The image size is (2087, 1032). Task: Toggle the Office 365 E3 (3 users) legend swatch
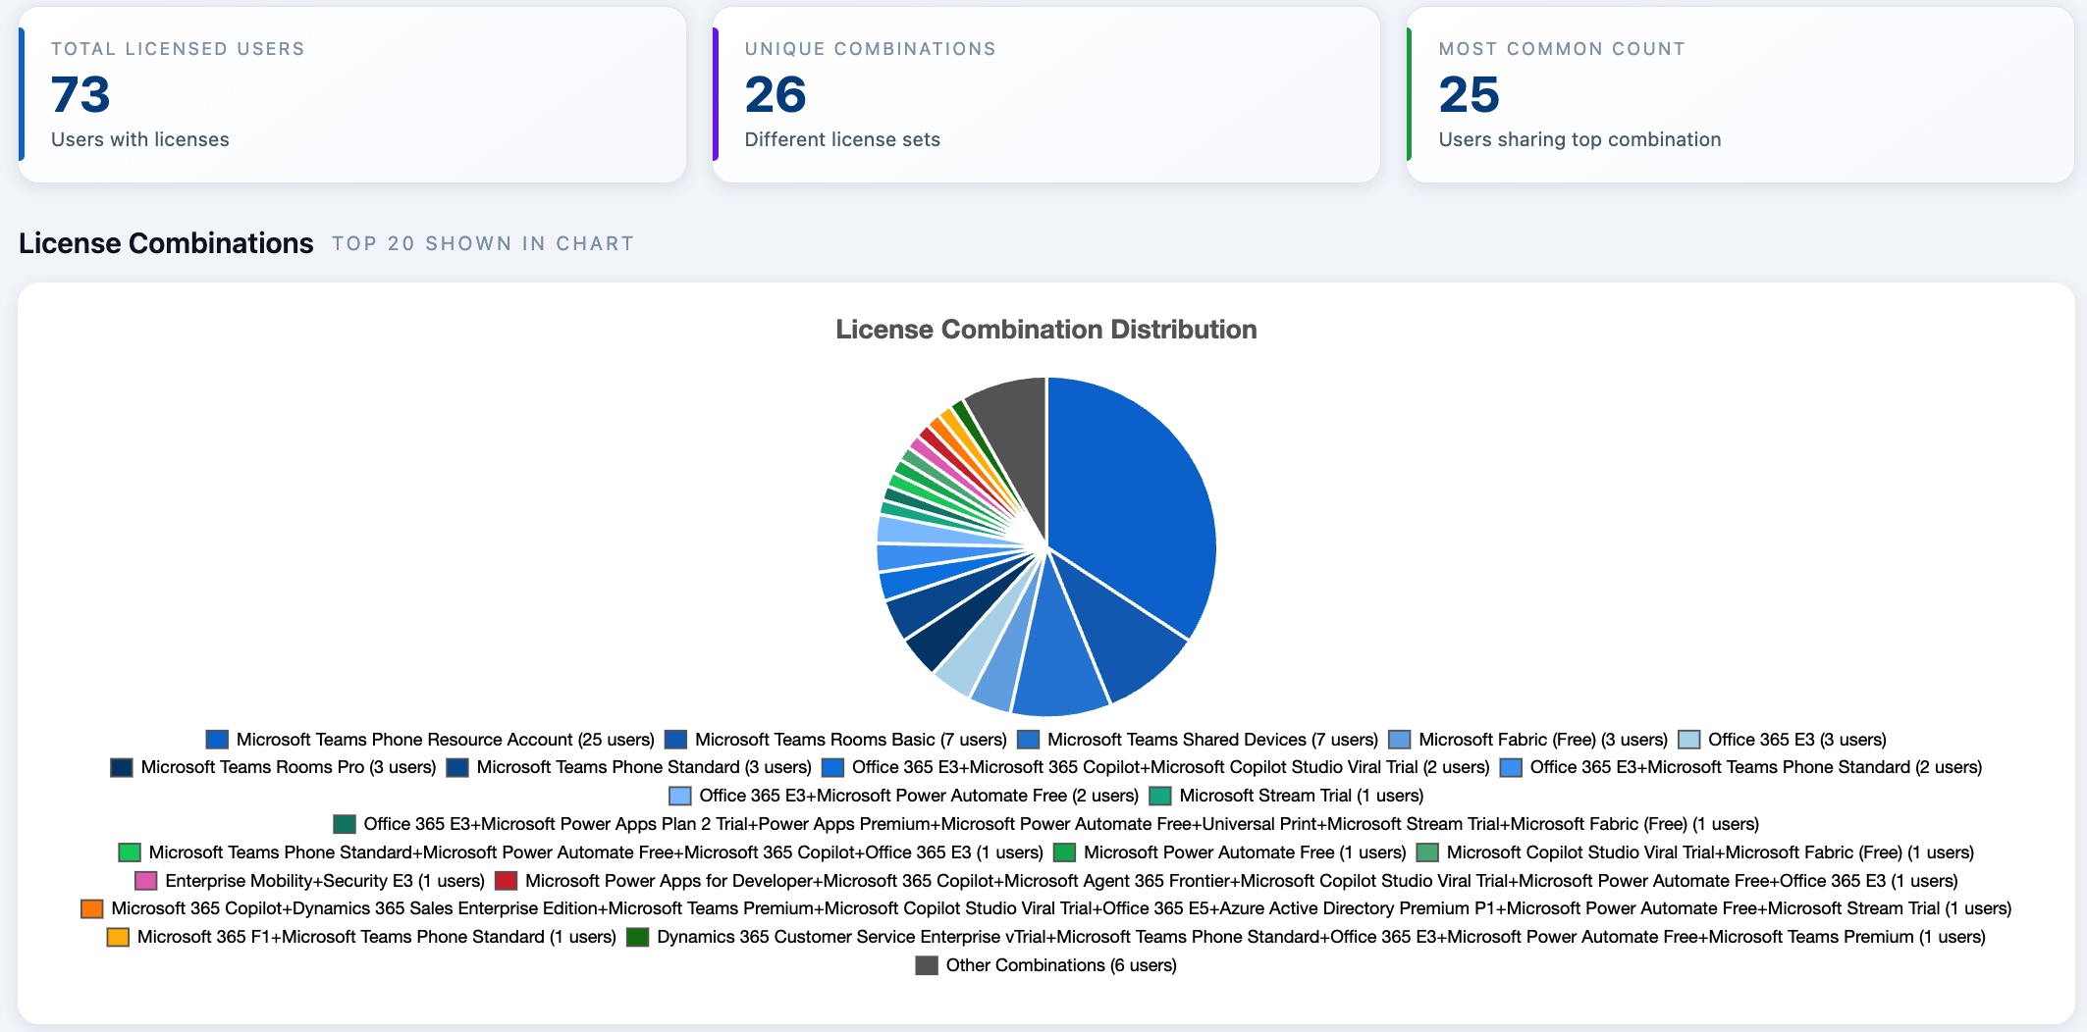pyautogui.click(x=1688, y=740)
